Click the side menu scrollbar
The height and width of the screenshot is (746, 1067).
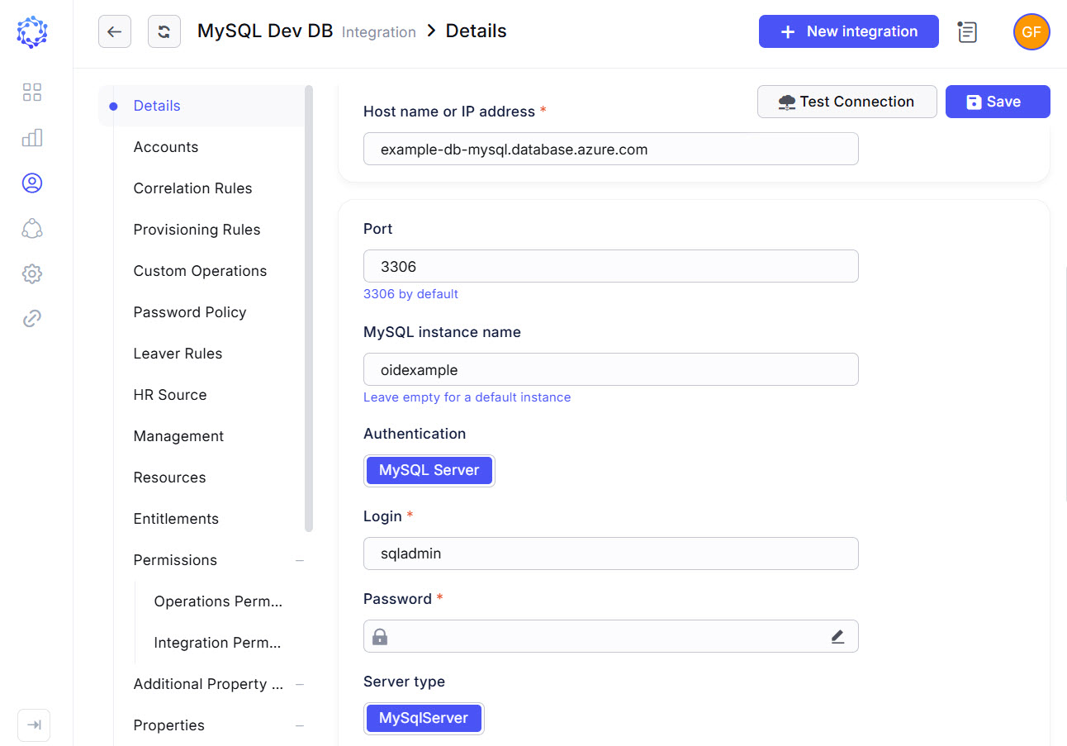pyautogui.click(x=309, y=308)
